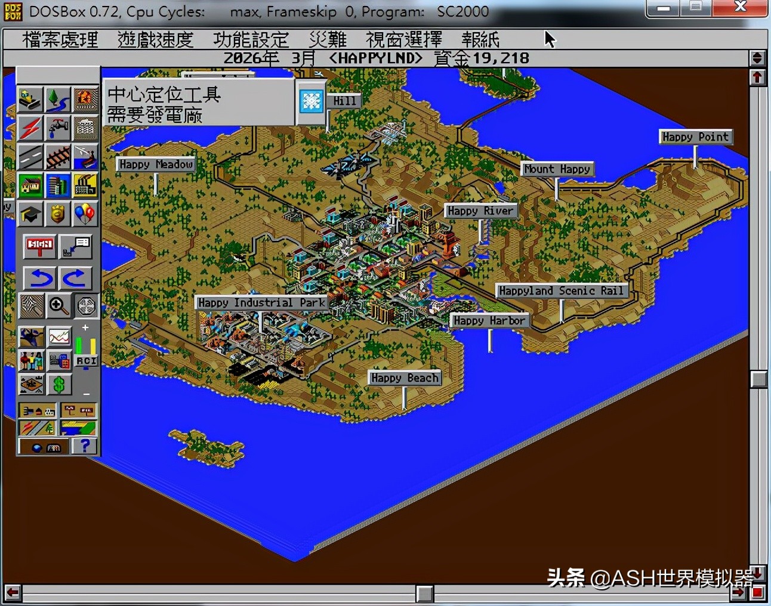
Task: Rotate the map counter-clockwise
Action: (x=40, y=277)
